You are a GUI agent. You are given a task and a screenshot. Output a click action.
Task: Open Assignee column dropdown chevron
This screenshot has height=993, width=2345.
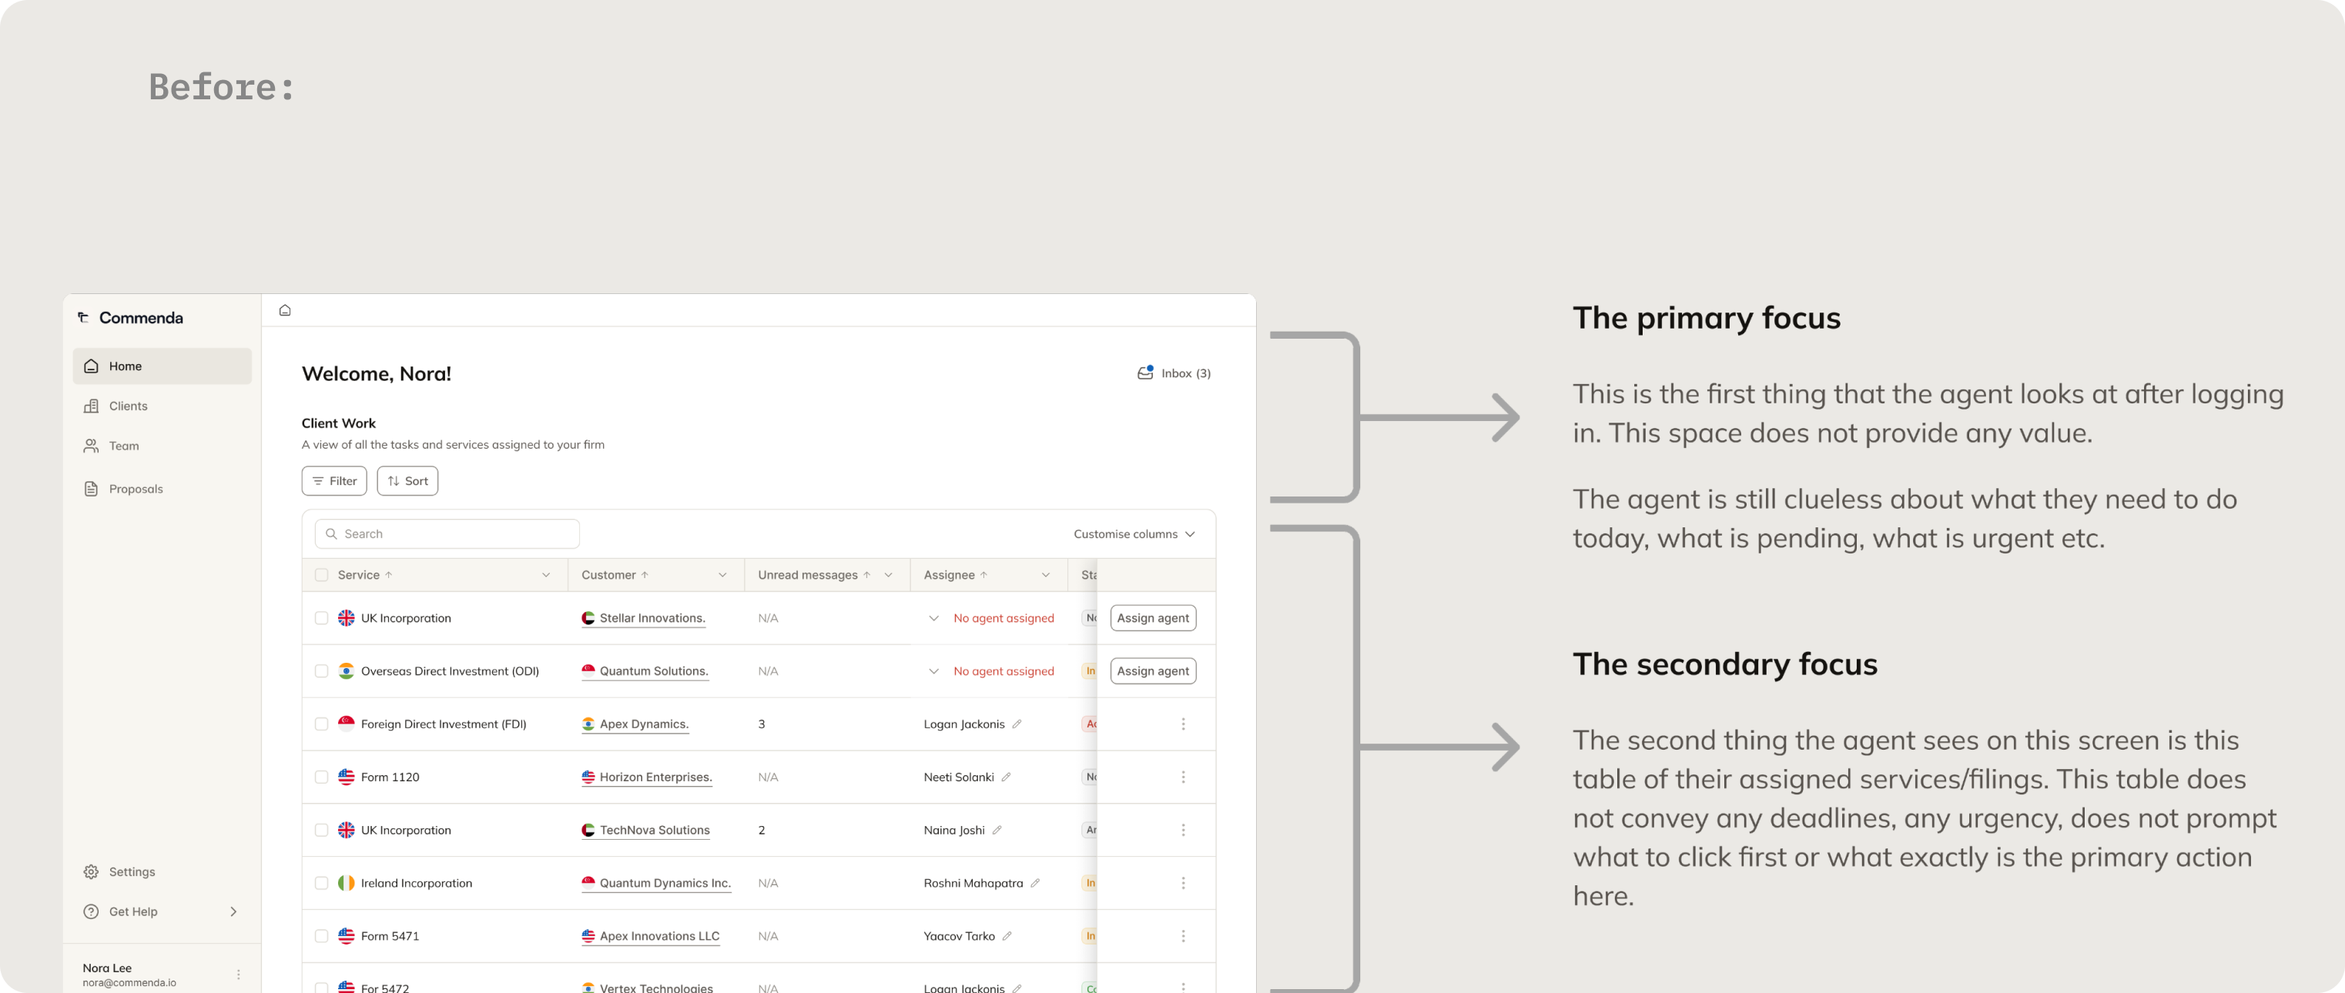1046,574
